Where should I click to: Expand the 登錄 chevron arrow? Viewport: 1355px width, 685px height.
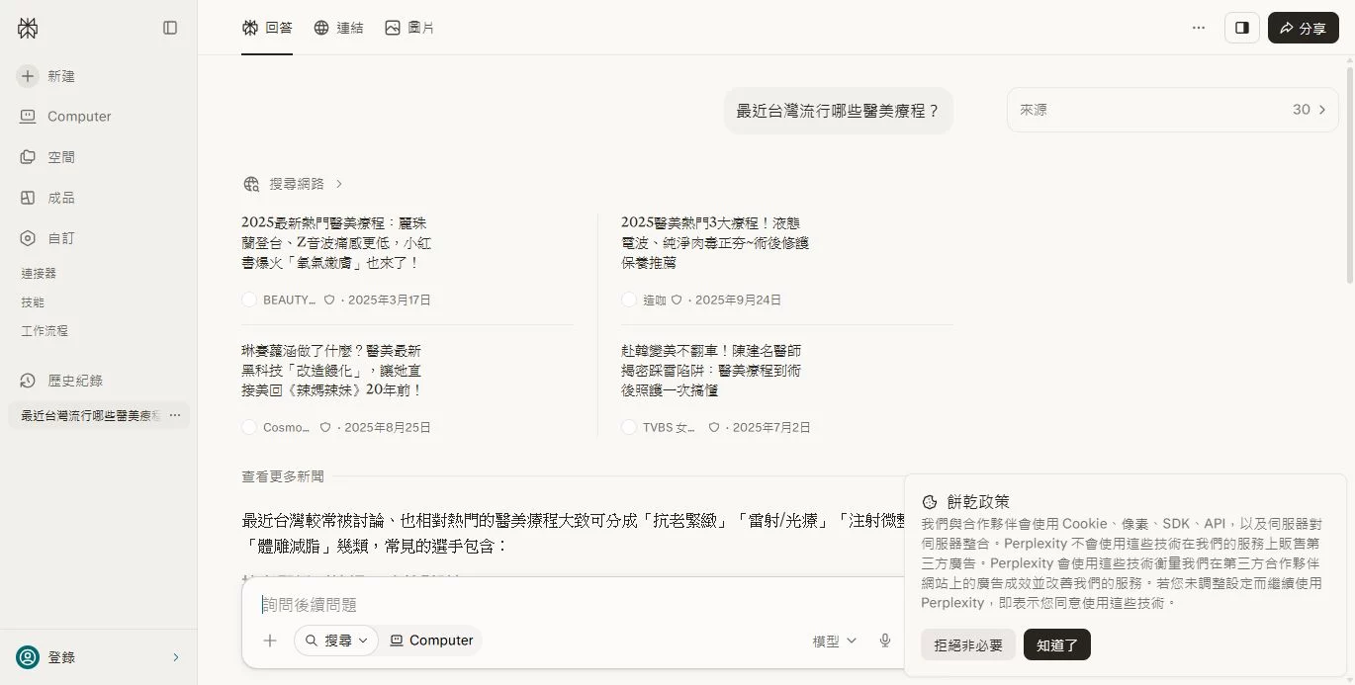(176, 657)
